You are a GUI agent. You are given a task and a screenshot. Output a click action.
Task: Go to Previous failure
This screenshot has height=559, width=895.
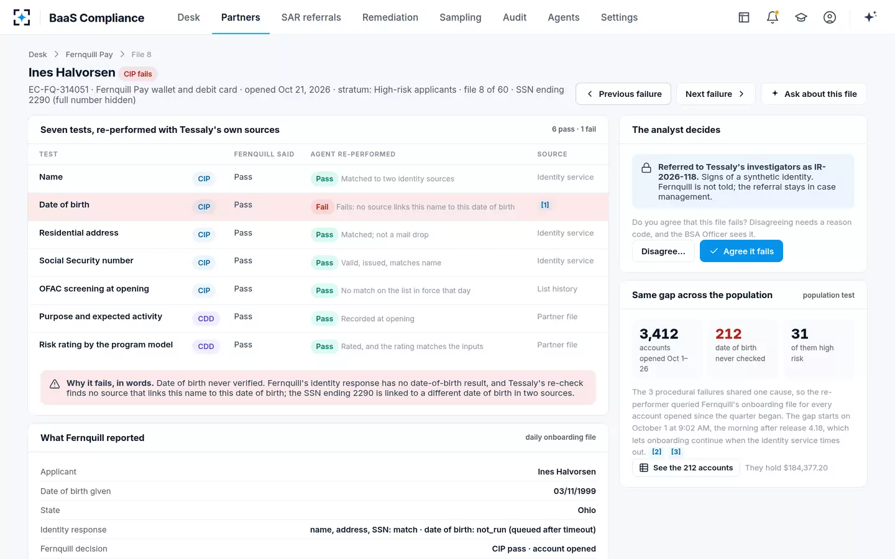pyautogui.click(x=623, y=94)
